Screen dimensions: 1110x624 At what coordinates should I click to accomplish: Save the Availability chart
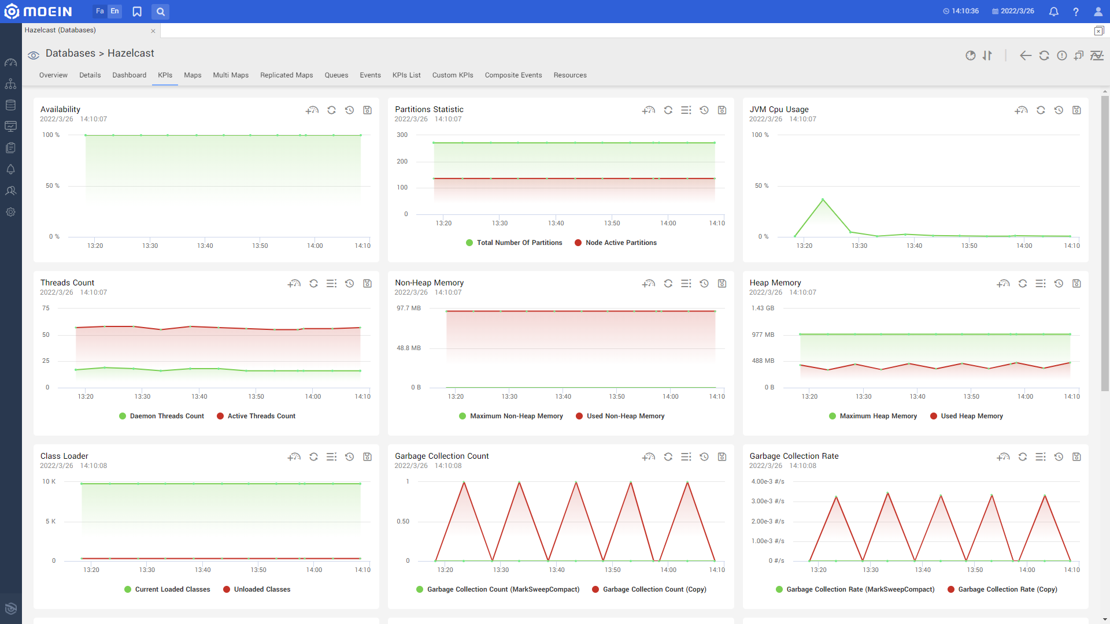pyautogui.click(x=367, y=110)
